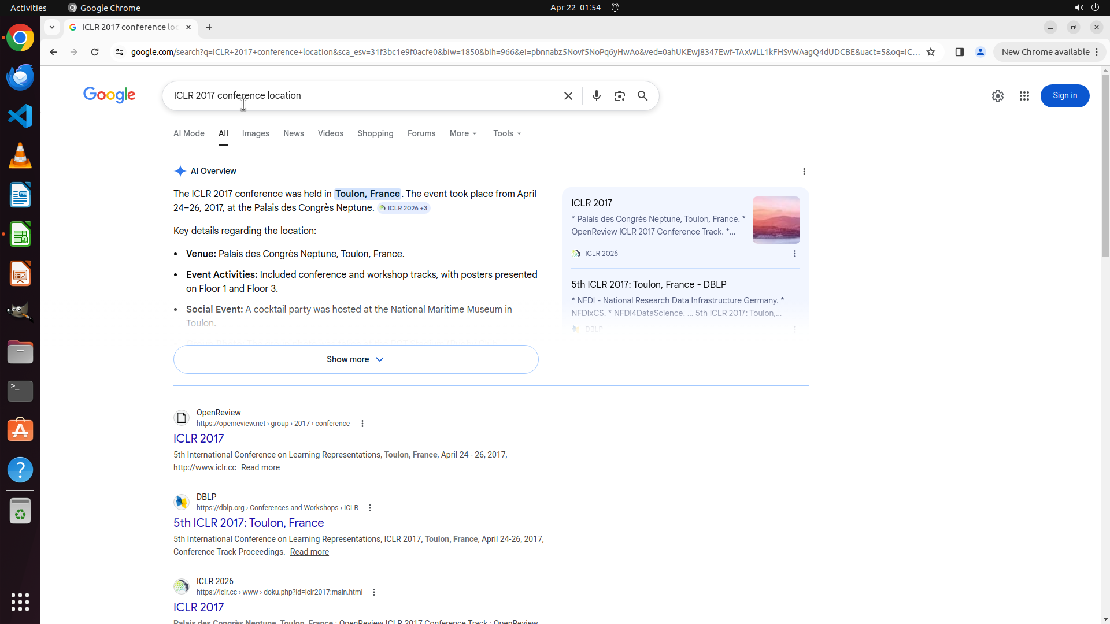Image resolution: width=1110 pixels, height=624 pixels.
Task: Open AI Overview three-dot options menu
Action: pyautogui.click(x=804, y=172)
